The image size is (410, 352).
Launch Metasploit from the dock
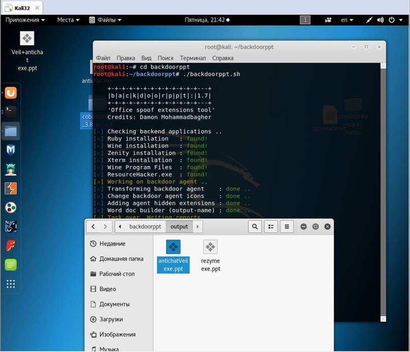click(11, 150)
